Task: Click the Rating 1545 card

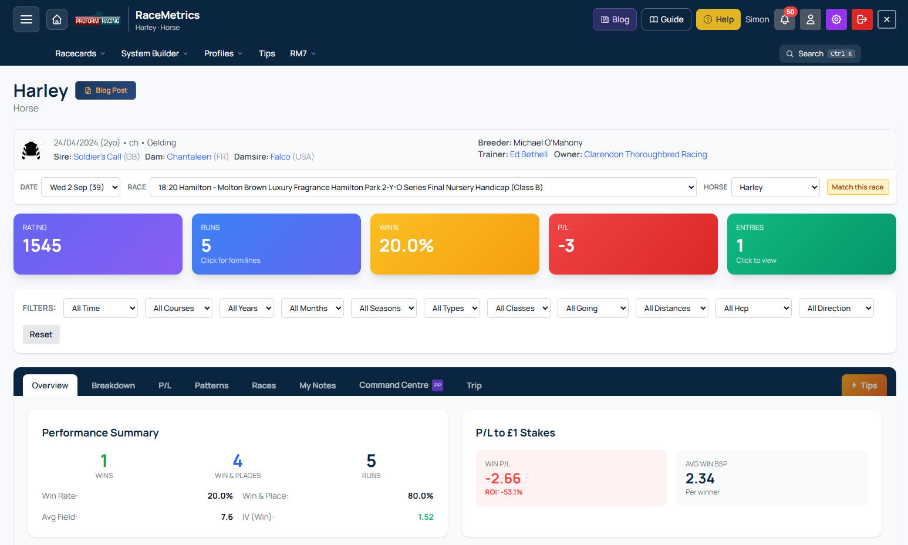Action: (x=98, y=244)
